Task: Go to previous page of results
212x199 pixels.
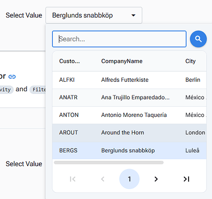Action: pyautogui.click(x=103, y=179)
